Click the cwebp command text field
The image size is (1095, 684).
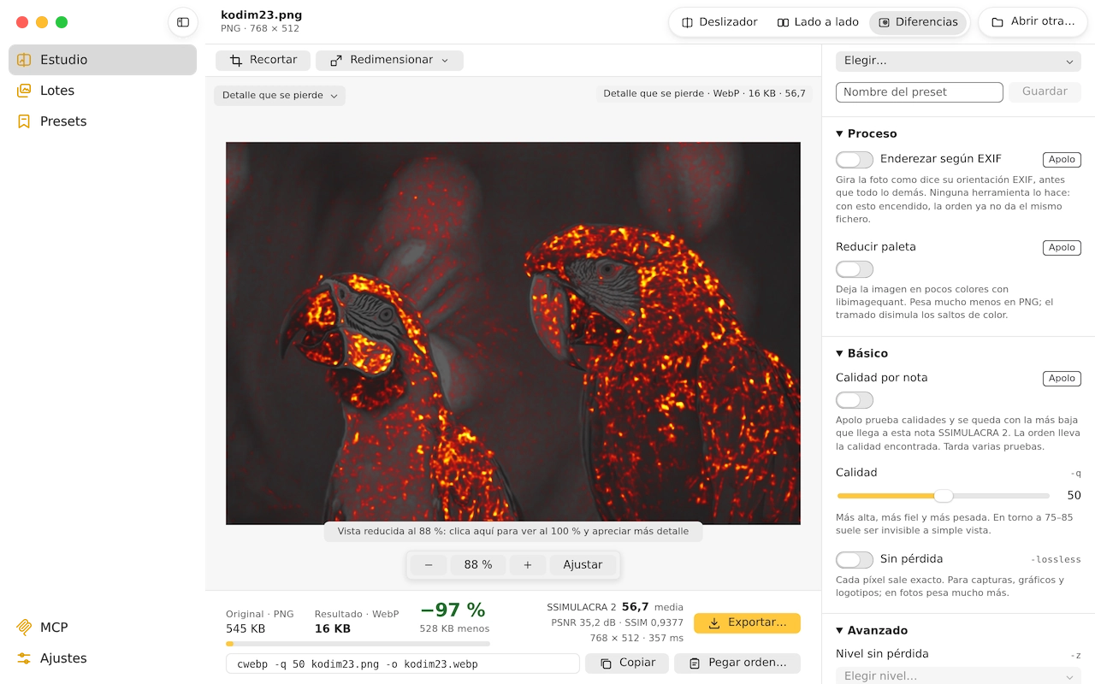pos(403,664)
